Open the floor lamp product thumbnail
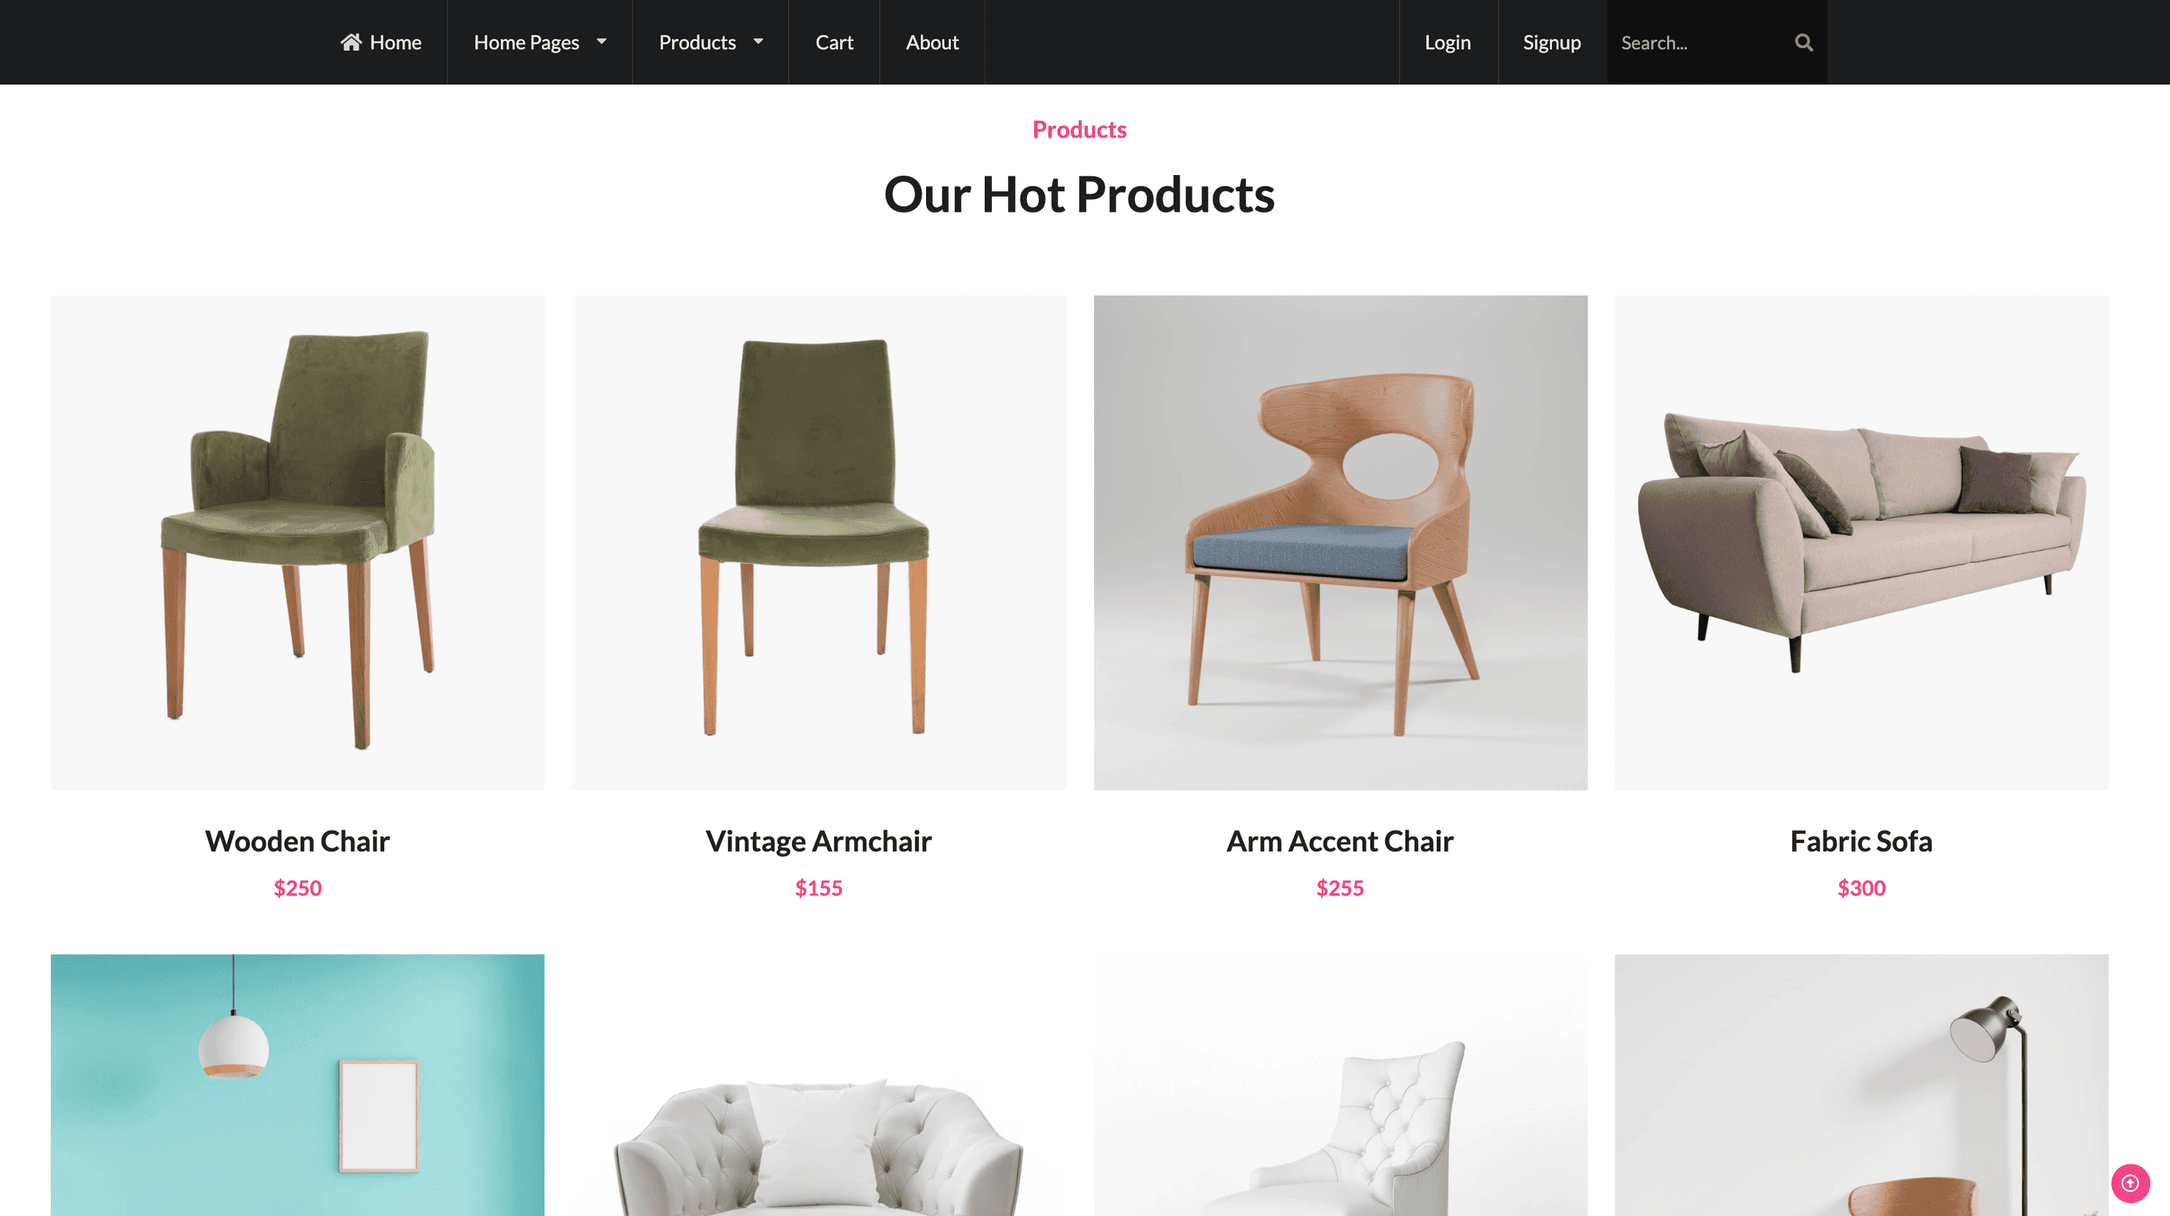This screenshot has width=2170, height=1216. pos(1862,1085)
